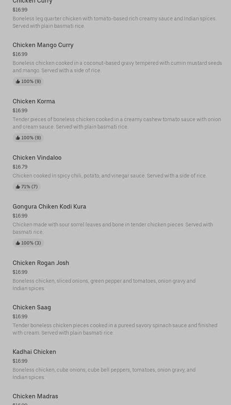Click the 100% (3) rating badge
Screen dimensions: 231x405
pos(28,243)
